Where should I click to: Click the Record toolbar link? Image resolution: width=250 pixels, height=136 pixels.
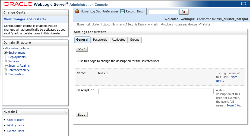130,11
